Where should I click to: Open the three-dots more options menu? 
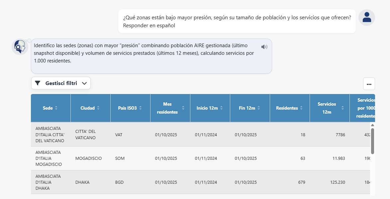pyautogui.click(x=369, y=84)
